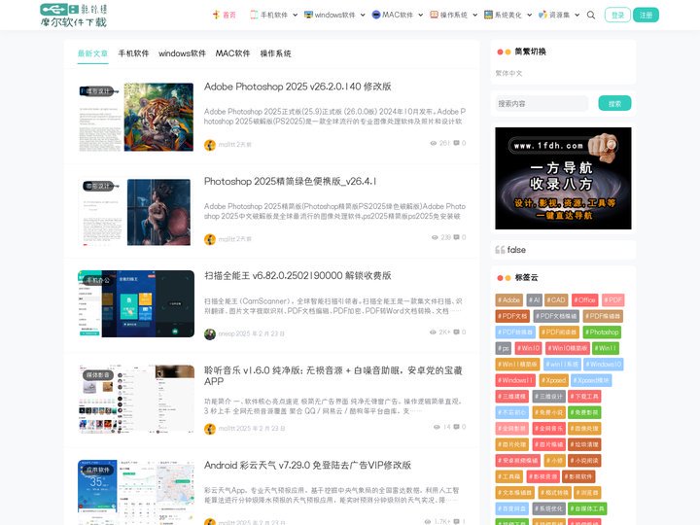Screen dimensions: 700x525
Task: Click the 资源集 icon in navbar
Action: 542,15
